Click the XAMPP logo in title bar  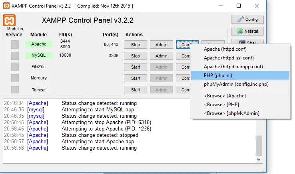pos(6,6)
